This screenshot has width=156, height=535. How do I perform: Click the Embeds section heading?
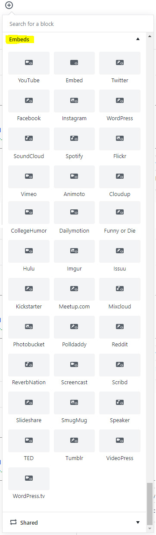(19, 39)
